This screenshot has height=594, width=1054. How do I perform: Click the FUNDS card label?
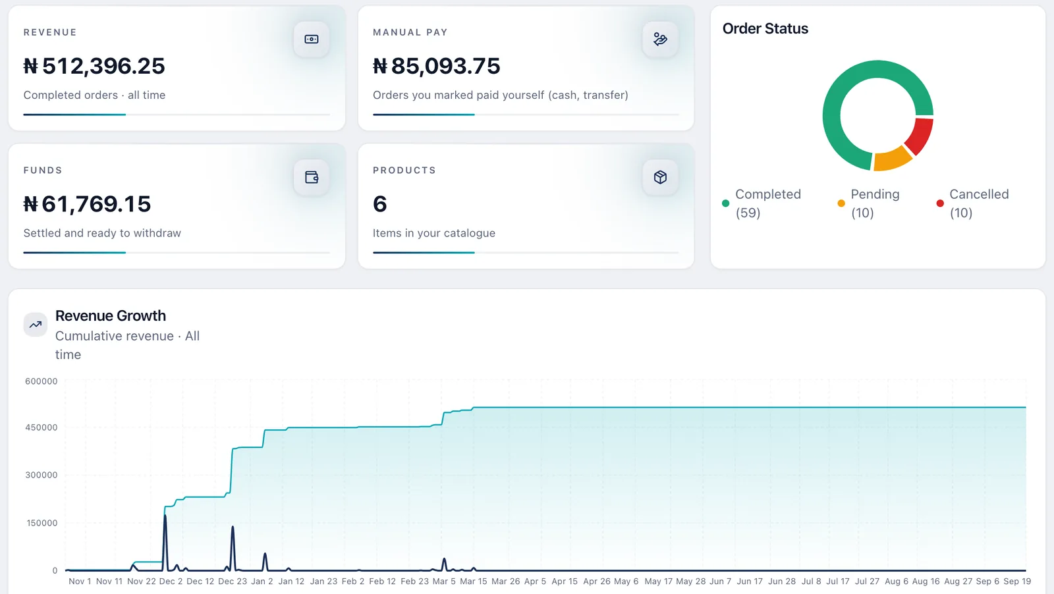pyautogui.click(x=43, y=170)
